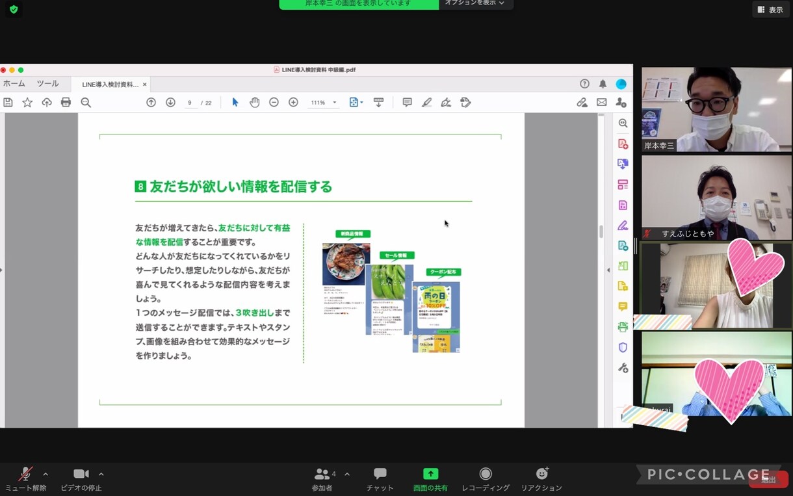This screenshot has width=793, height=496.
Task: Click the yellow file tool icon in the right panel
Action: point(623,286)
